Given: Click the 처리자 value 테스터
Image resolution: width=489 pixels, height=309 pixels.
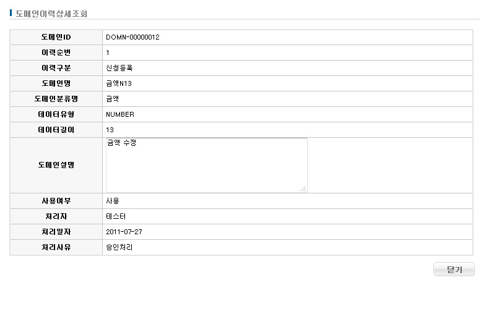Looking at the screenshot, I should point(116,216).
